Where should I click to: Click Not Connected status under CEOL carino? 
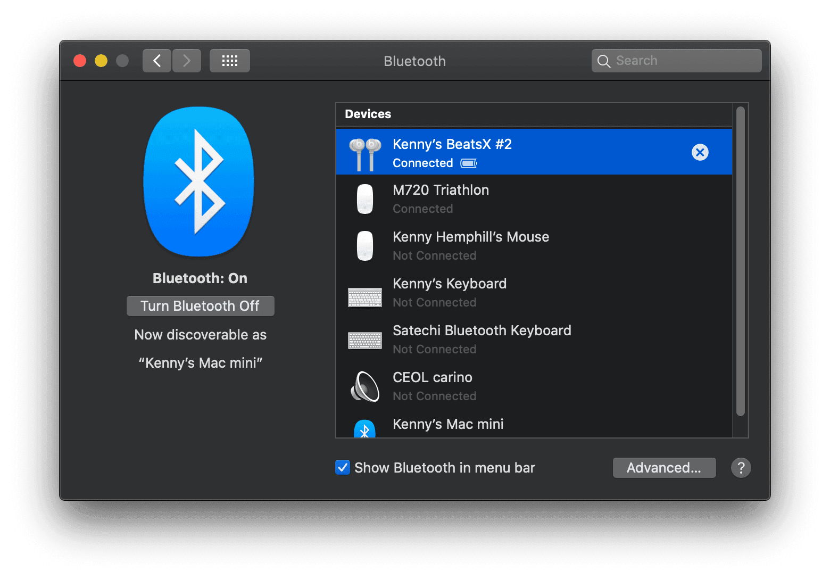[435, 396]
